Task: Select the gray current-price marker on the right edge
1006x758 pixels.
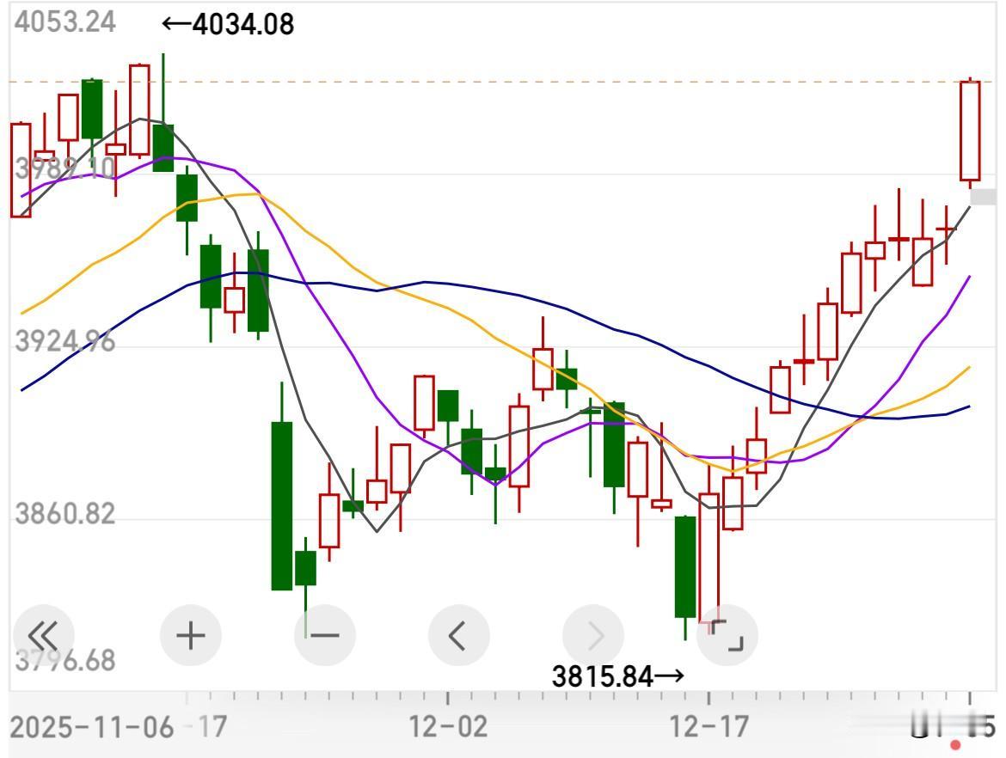Action: click(983, 196)
